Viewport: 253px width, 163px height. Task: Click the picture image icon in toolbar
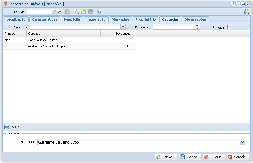click(91, 11)
